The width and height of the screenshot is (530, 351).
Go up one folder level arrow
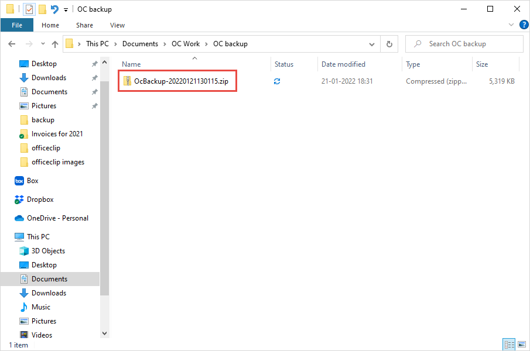point(55,44)
